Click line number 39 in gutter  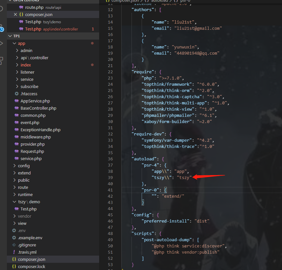tap(110, 177)
